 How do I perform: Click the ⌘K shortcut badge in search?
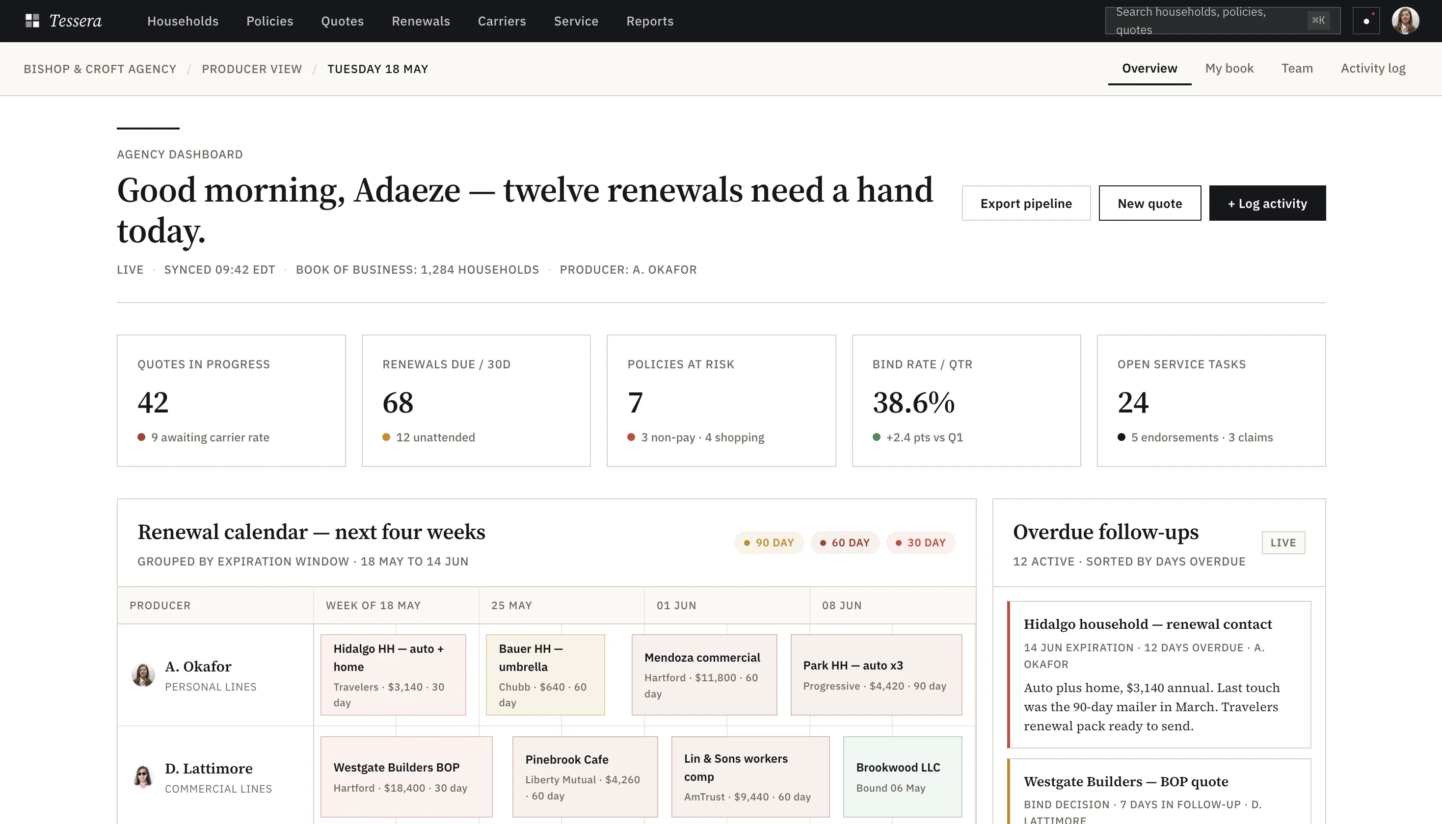(x=1318, y=21)
